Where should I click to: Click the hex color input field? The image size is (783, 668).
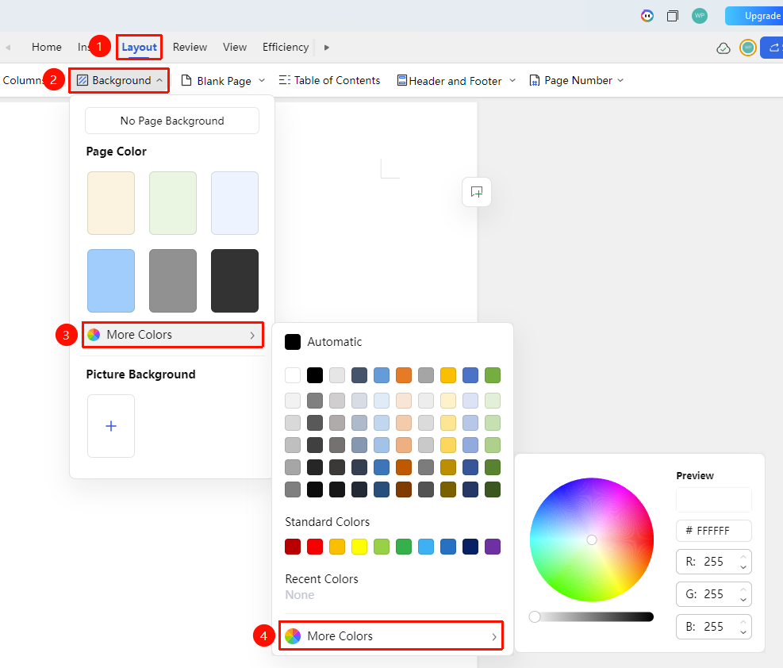coord(714,531)
